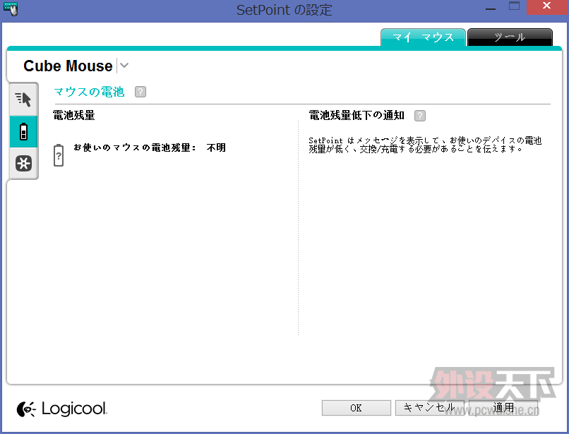Viewport: 569px width, 434px height.
Task: Click the マウスの電池 section title
Action: click(x=89, y=92)
